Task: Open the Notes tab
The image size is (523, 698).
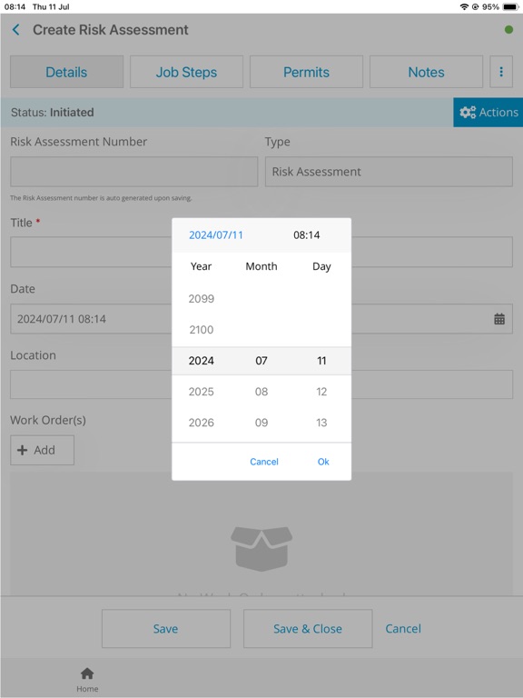Action: click(426, 72)
